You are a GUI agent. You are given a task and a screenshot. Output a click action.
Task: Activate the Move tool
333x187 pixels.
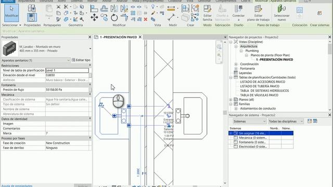(94, 17)
